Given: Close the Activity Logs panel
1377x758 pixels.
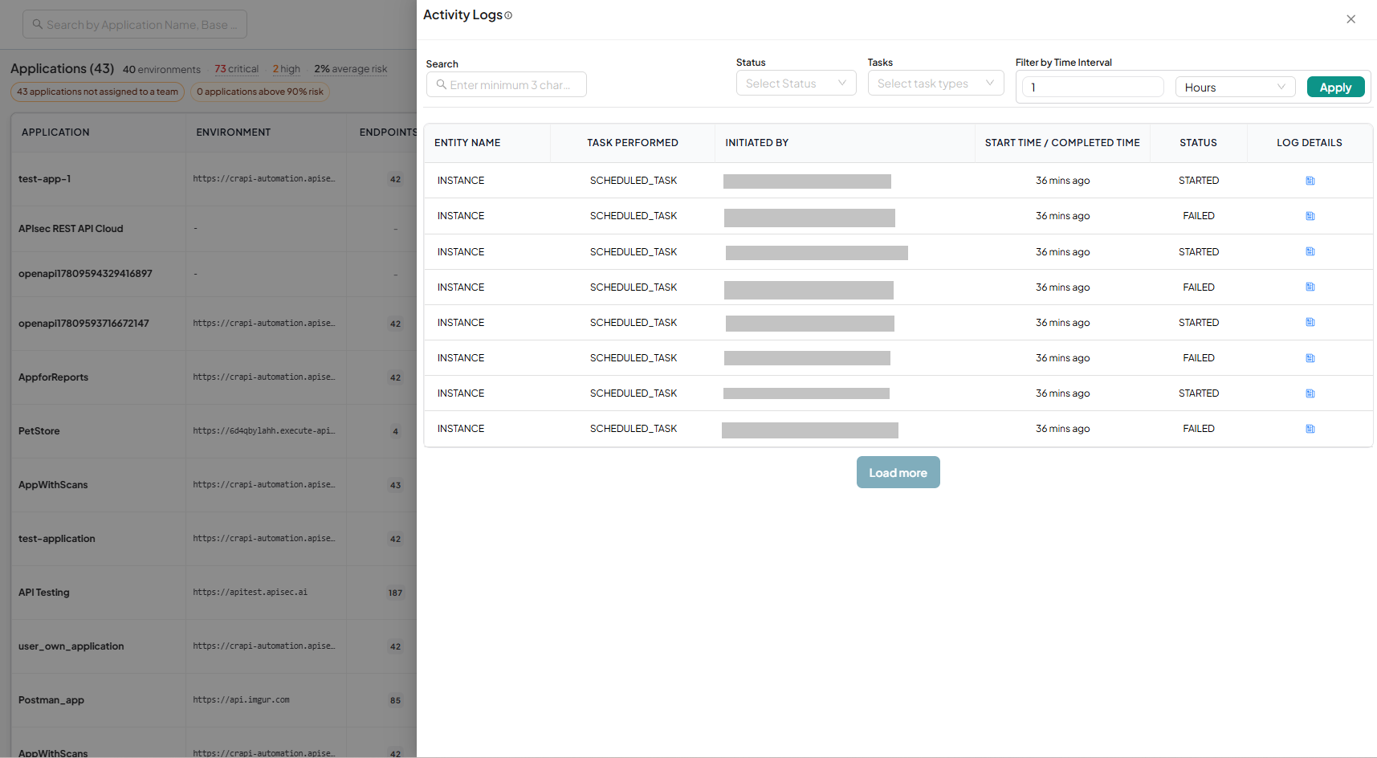Looking at the screenshot, I should (x=1351, y=19).
